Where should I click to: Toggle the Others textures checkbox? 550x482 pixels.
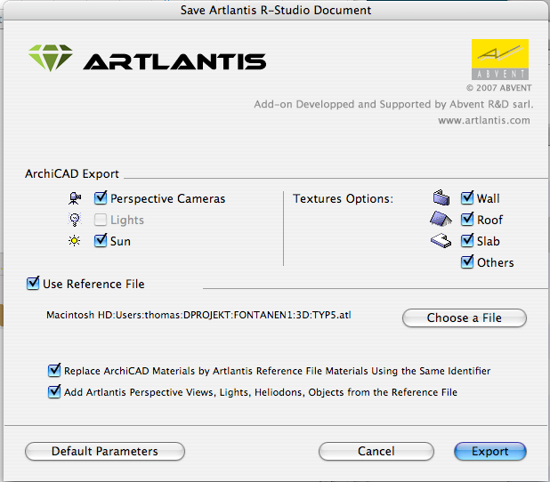point(467,262)
